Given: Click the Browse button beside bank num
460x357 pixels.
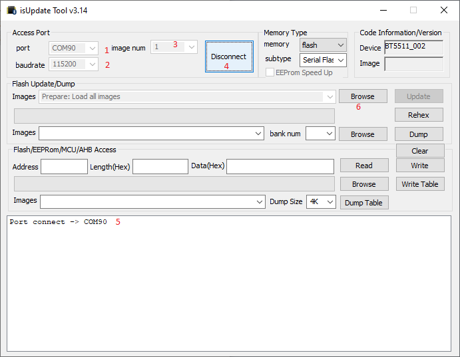Looking at the screenshot, I should pyautogui.click(x=363, y=134).
